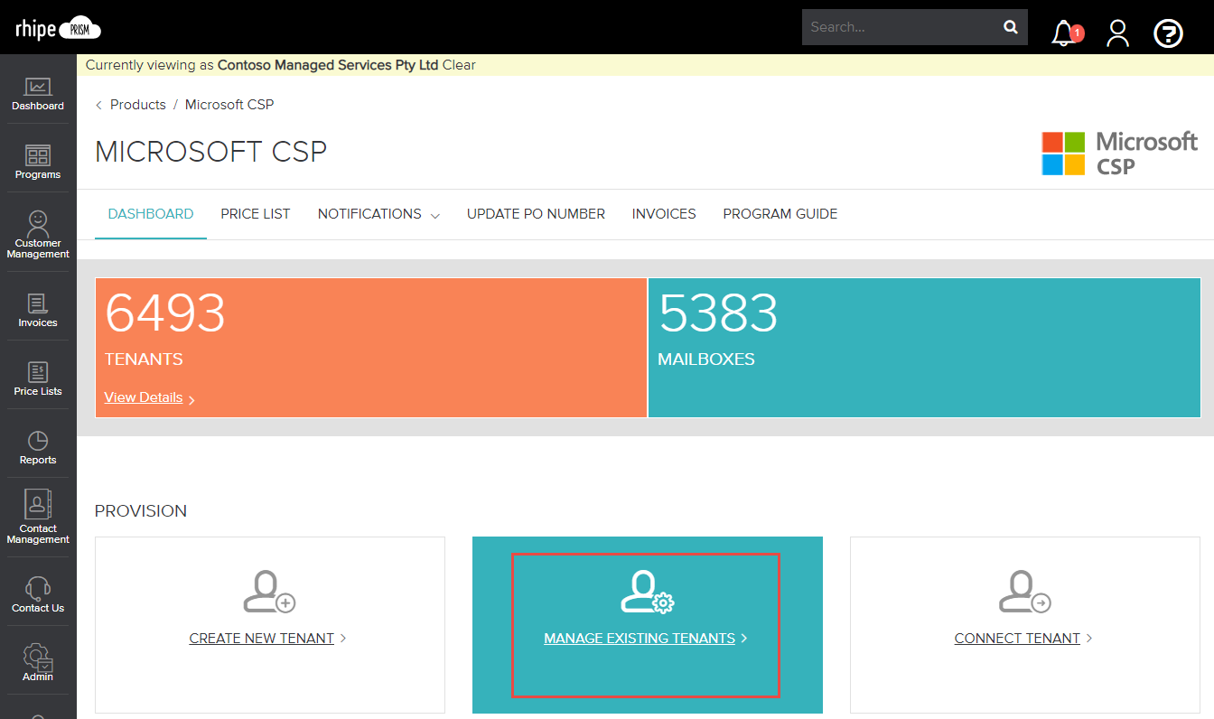The width and height of the screenshot is (1214, 719).
Task: Switch to the Program Guide tab
Action: (x=780, y=213)
